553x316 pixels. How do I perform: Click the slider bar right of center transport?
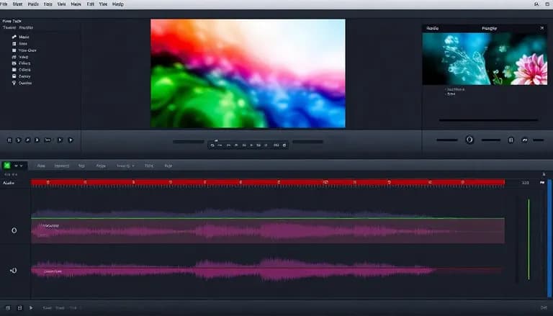tap(307, 142)
